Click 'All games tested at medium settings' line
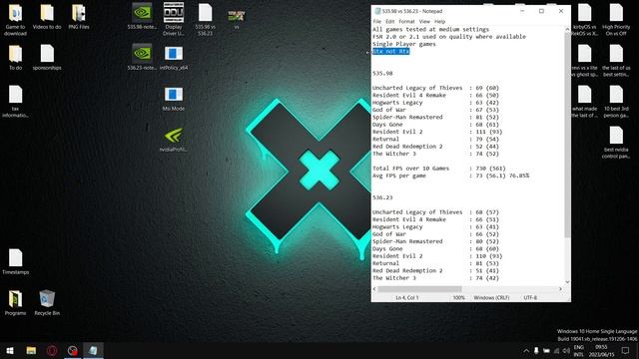639x359 pixels. pyautogui.click(x=430, y=29)
